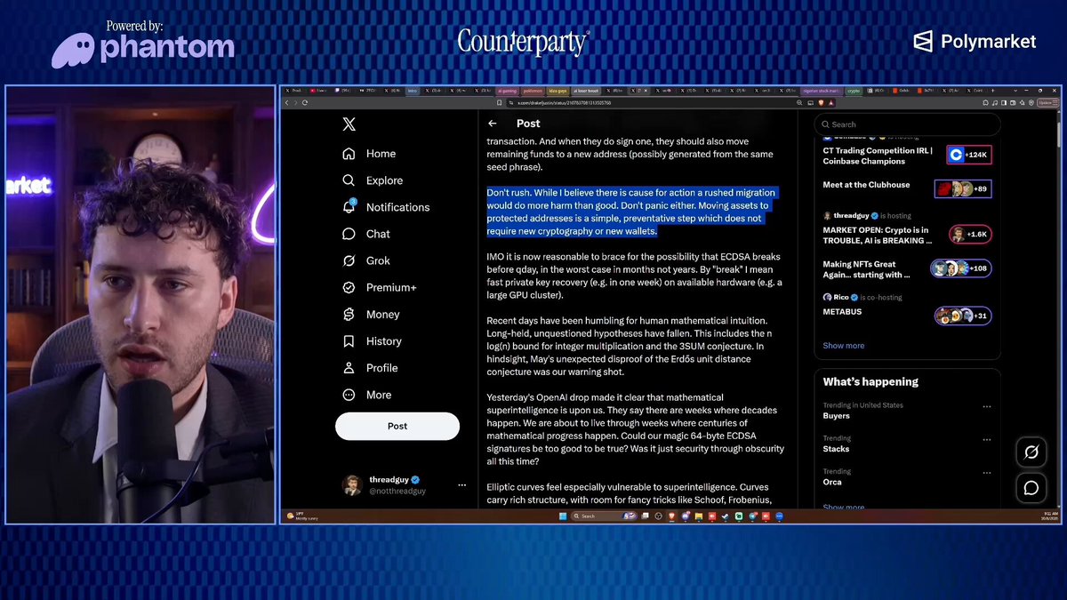Open account options dots beside threadguy
The image size is (1067, 600).
pyautogui.click(x=461, y=485)
